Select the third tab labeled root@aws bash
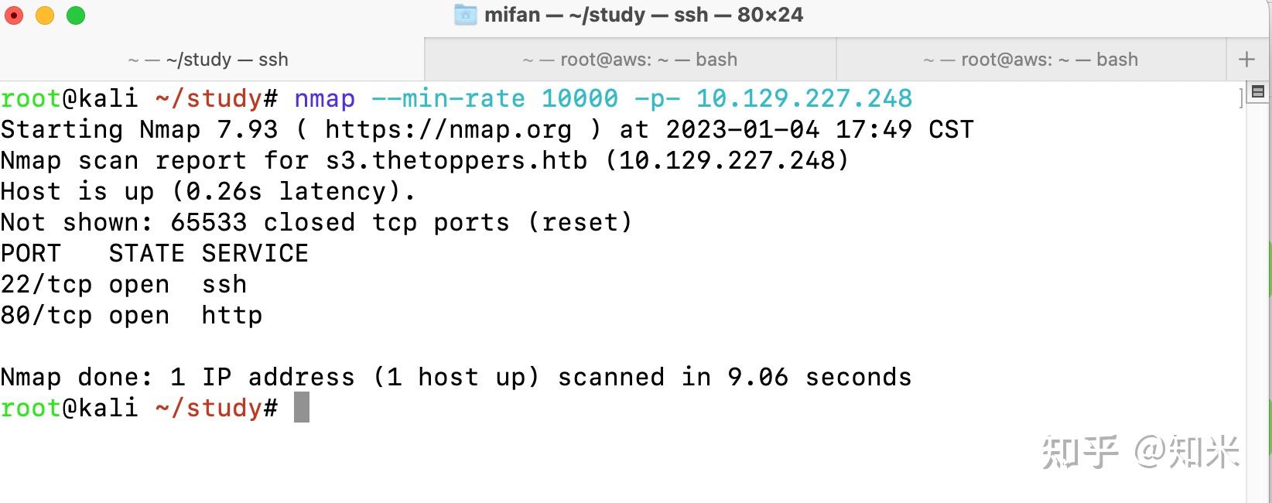 click(x=1031, y=60)
